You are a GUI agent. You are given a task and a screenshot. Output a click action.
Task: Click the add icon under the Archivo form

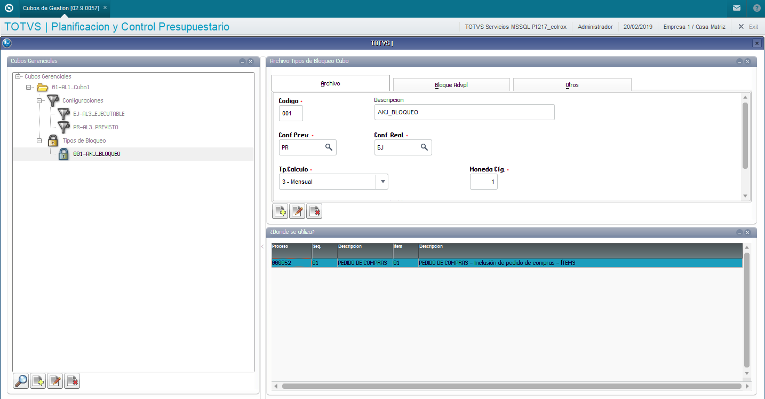pos(280,212)
